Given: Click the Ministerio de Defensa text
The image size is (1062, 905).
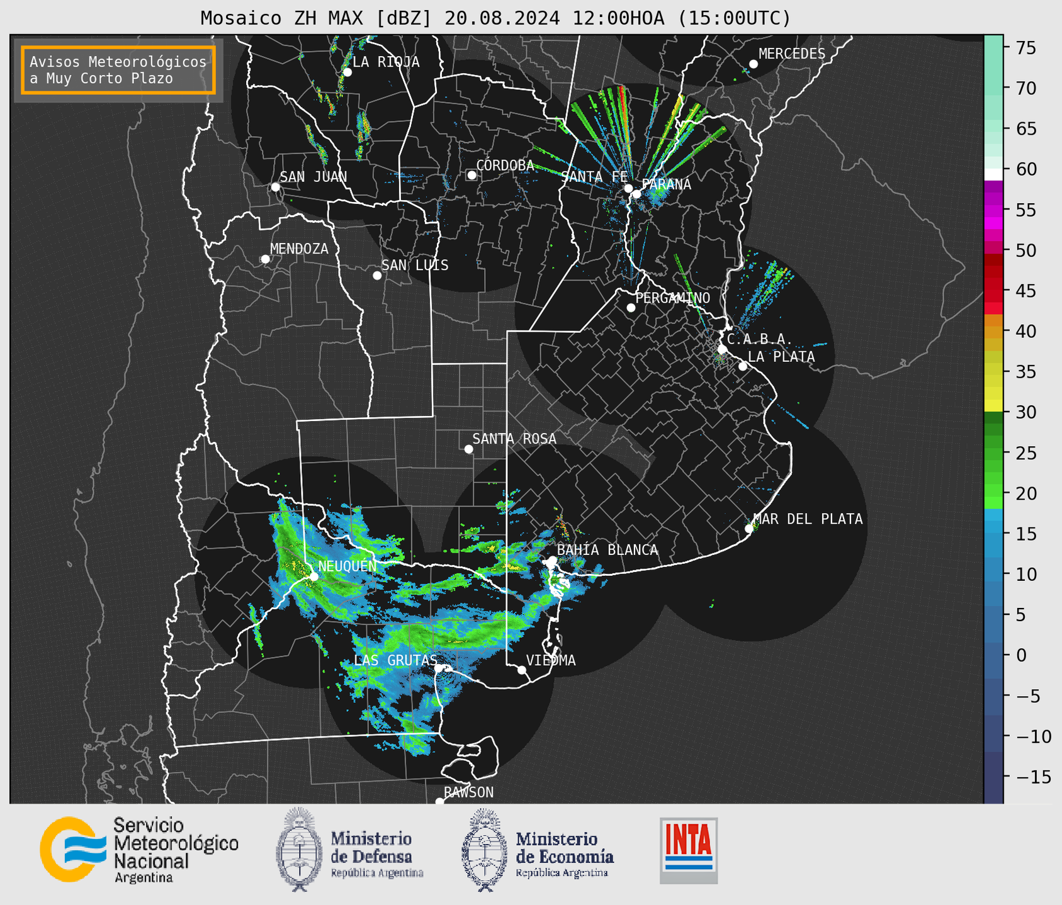Looking at the screenshot, I should [x=377, y=854].
